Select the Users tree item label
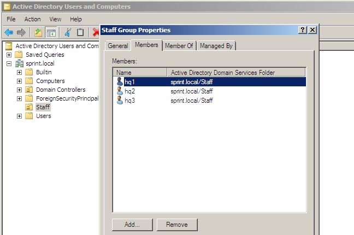Image resolution: width=354 pixels, height=235 pixels. [44, 116]
